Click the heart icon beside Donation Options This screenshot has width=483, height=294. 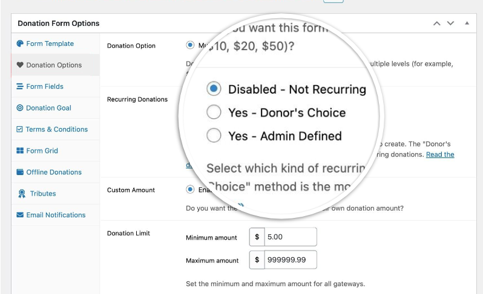click(20, 65)
